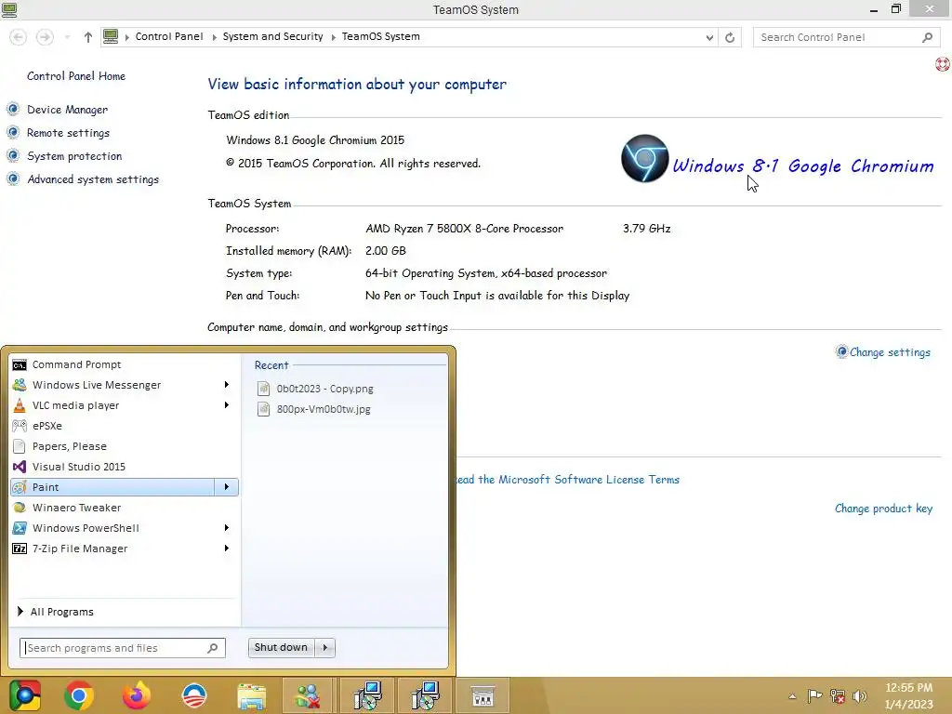
Task: Open File Explorer from the taskbar
Action: [x=251, y=696]
